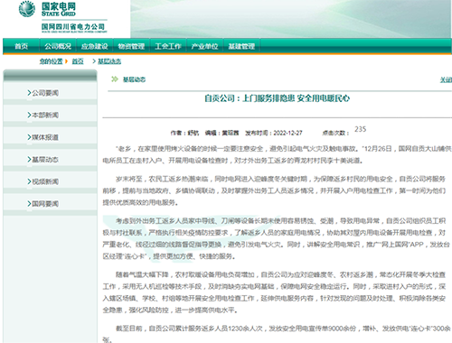Open the 公司概况 navigation tab
The image size is (452, 343).
(58, 46)
